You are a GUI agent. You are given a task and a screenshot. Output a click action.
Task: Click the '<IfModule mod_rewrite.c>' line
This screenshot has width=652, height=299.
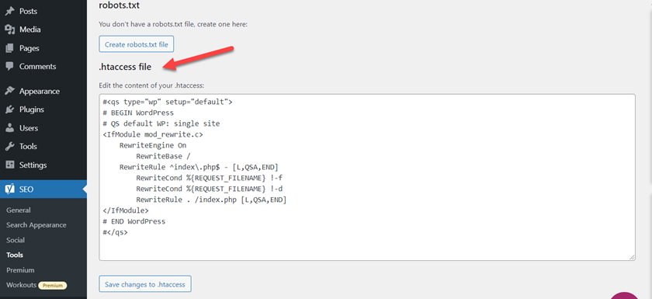click(153, 134)
